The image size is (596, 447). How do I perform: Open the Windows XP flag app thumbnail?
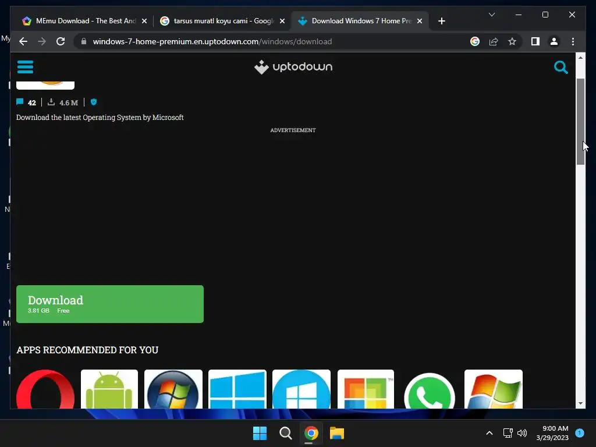tap(494, 389)
